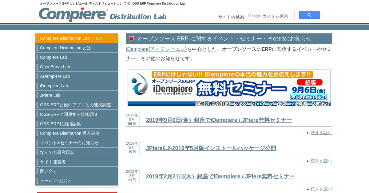This screenshot has height=193, width=369.
Task: Open JPiere Lab sidebar item
Action: [77, 95]
